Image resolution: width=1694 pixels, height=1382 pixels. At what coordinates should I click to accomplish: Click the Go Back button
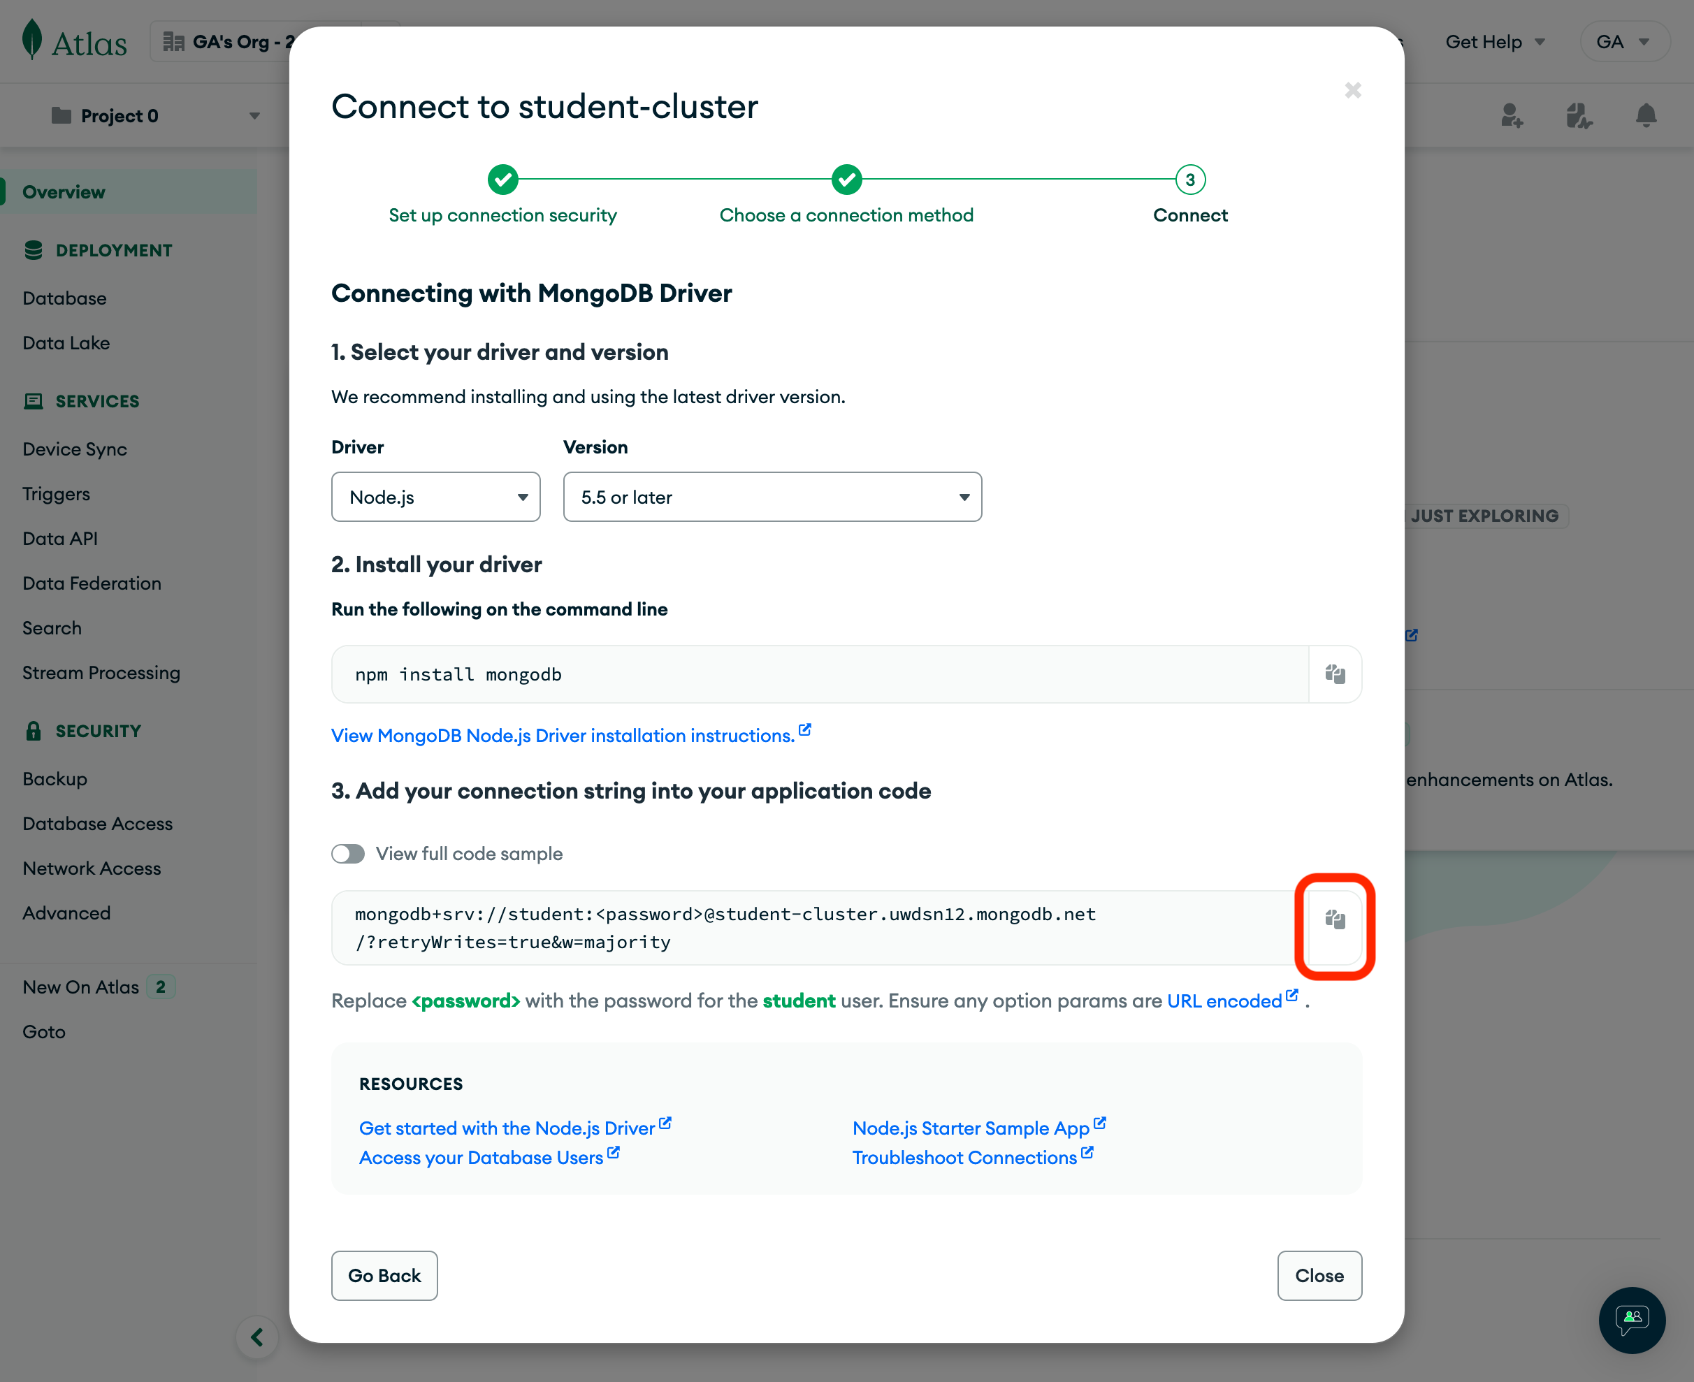click(384, 1275)
